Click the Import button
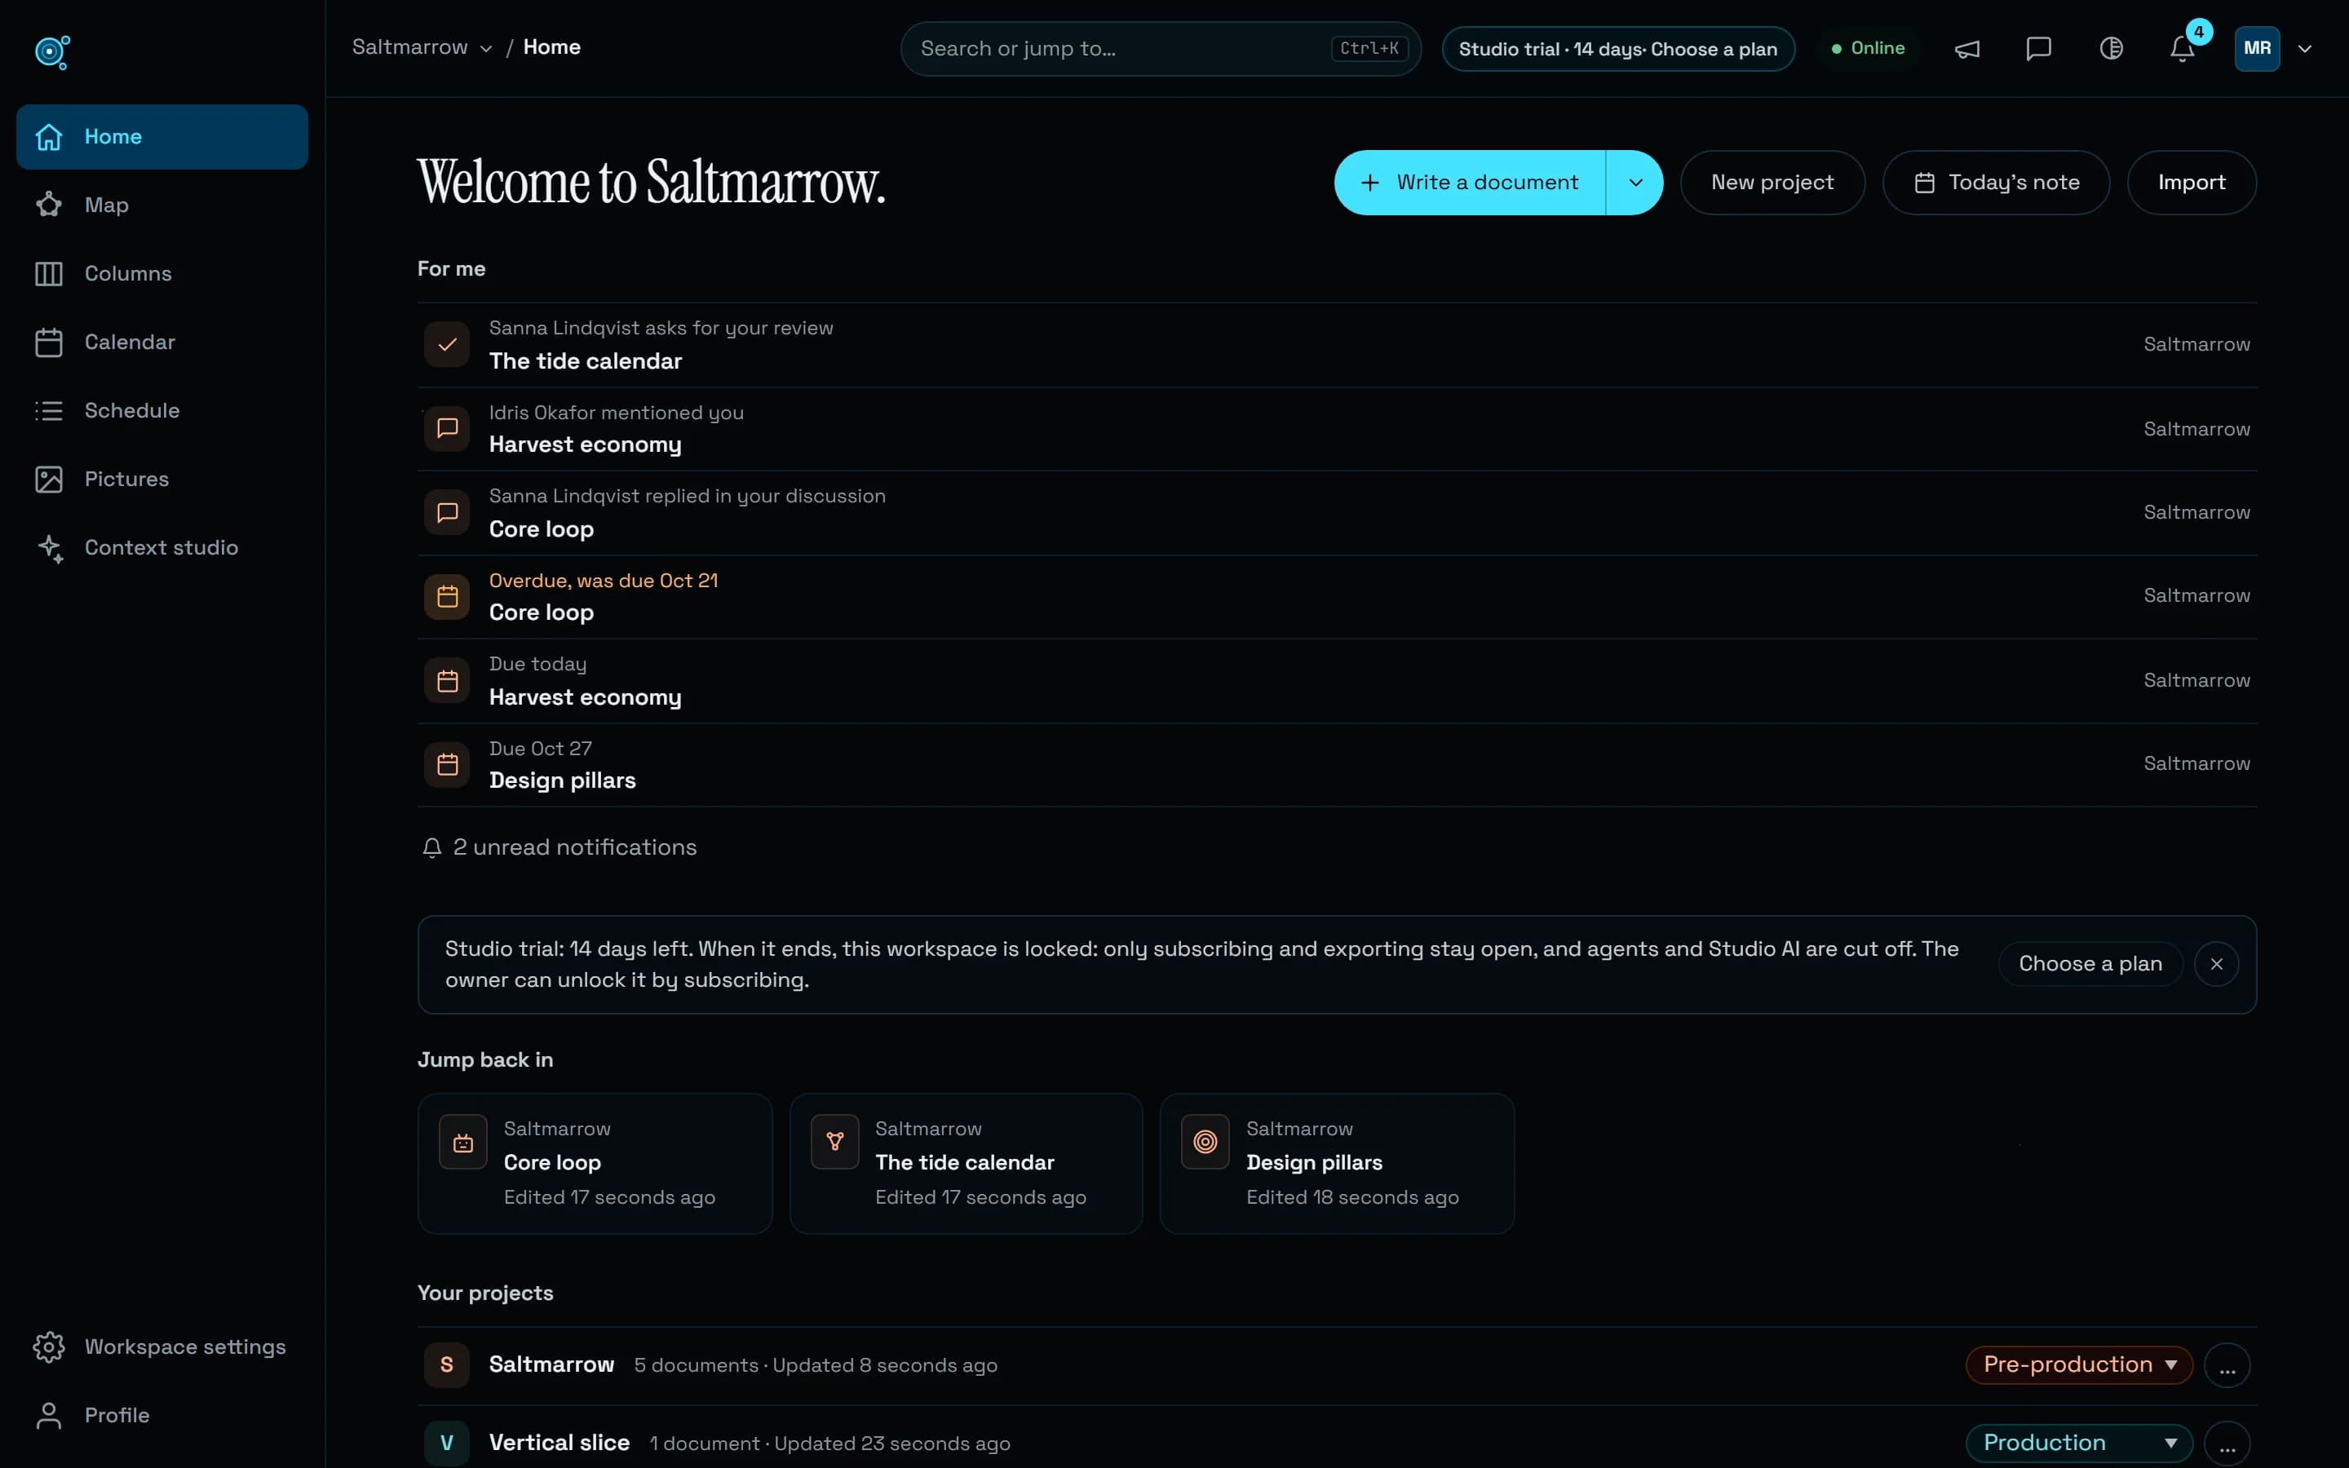Screen dimensions: 2349x1468 2192,183
